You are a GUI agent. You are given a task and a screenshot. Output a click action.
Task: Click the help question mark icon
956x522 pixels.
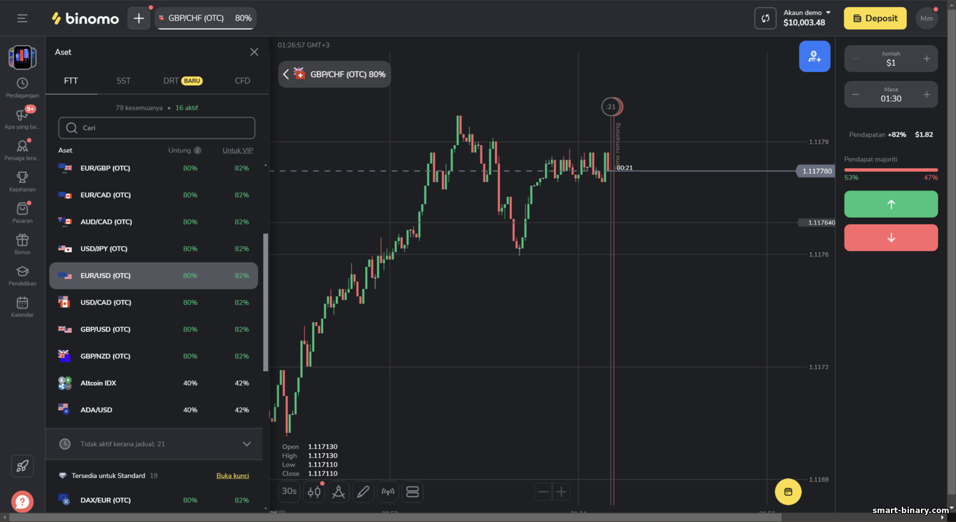pos(22,502)
